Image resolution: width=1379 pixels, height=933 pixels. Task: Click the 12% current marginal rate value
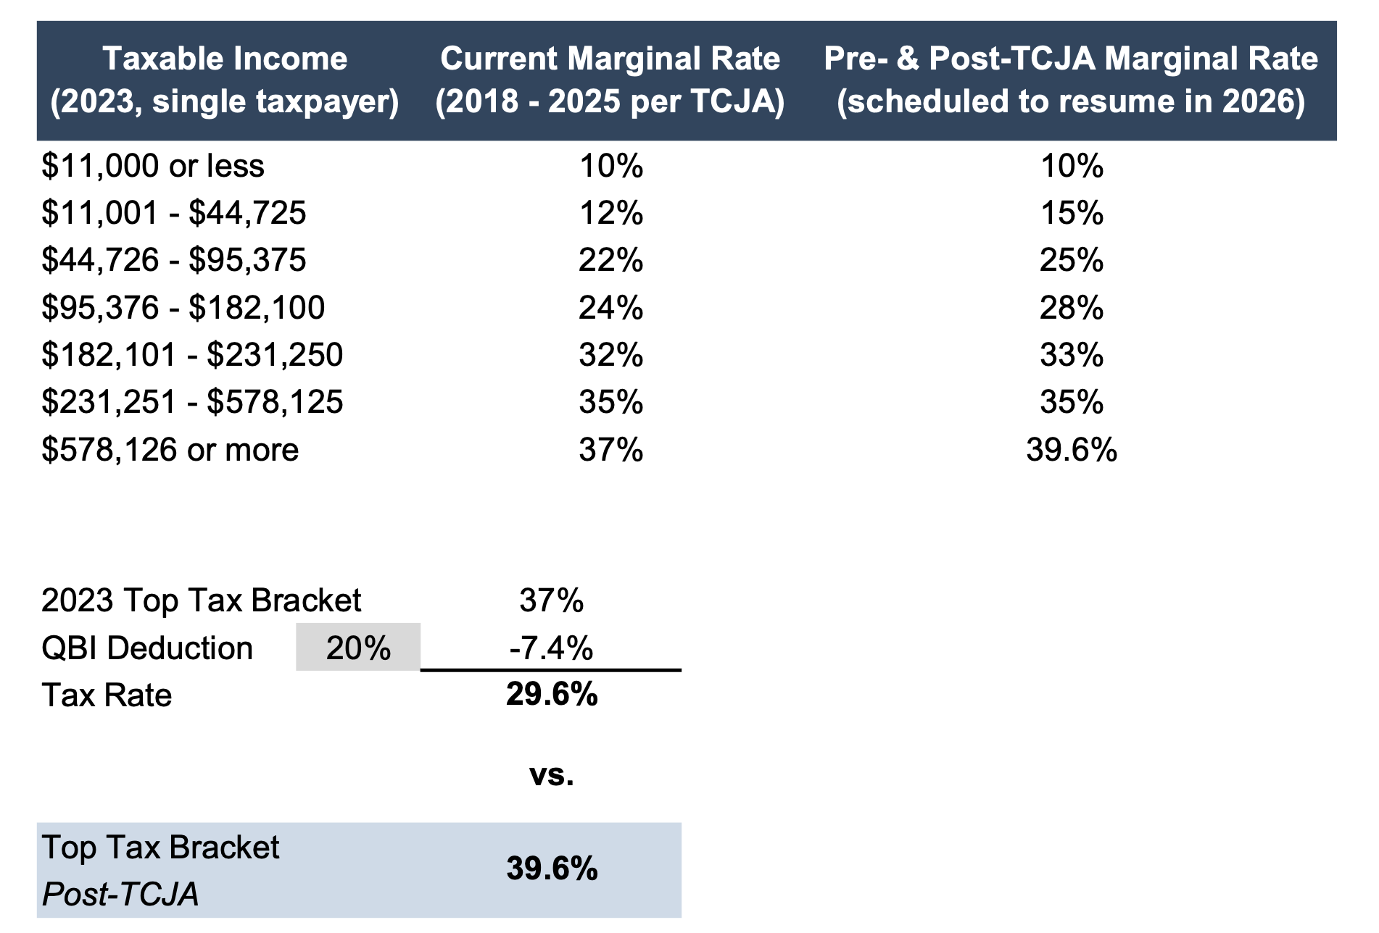point(610,213)
